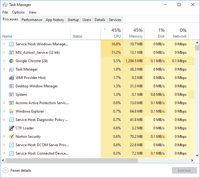Sort processes by Disk column
Viewport: 200px width, 178px height.
pyautogui.click(x=156, y=34)
